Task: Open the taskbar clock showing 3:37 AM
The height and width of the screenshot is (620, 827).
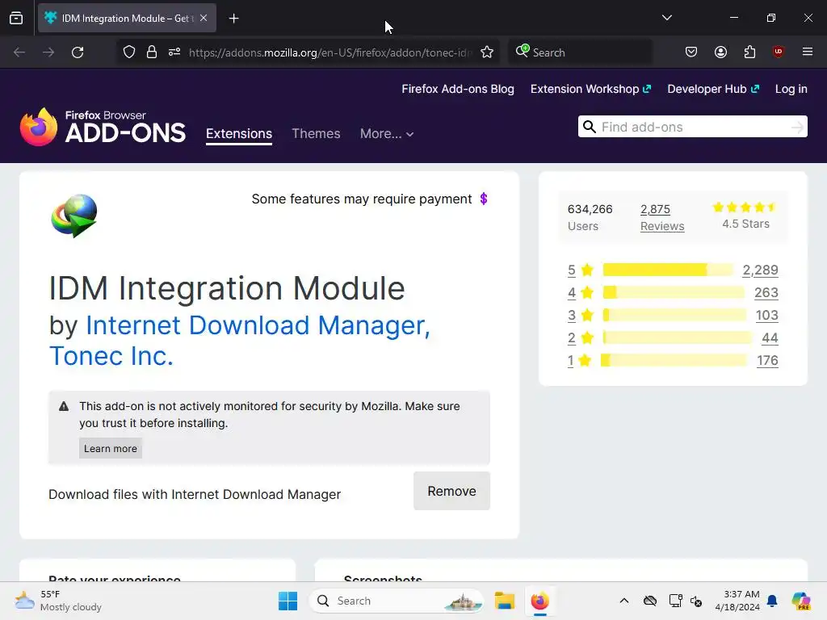Action: 737,601
